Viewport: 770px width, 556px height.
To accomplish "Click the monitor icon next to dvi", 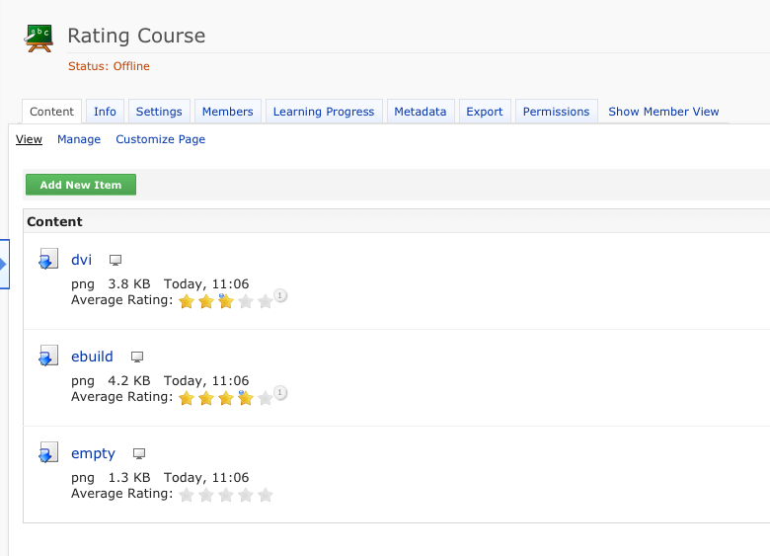I will click(x=115, y=261).
